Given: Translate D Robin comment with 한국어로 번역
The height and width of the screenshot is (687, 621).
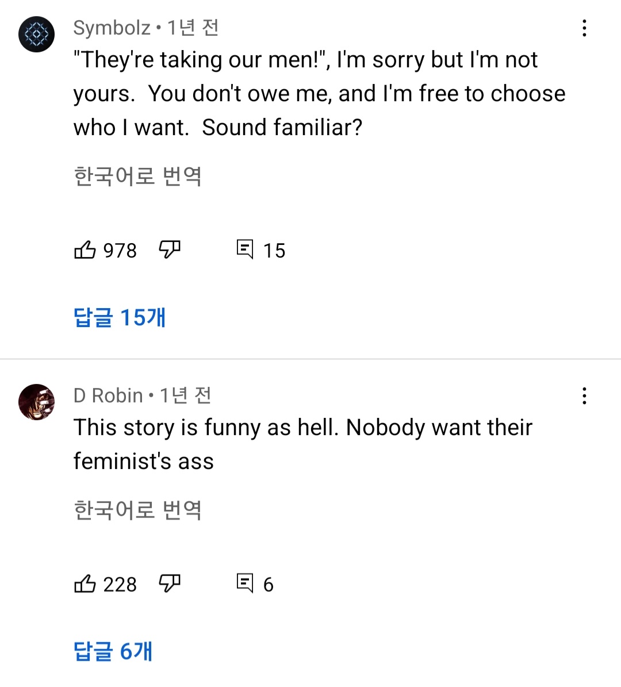Looking at the screenshot, I should pyautogui.click(x=138, y=510).
